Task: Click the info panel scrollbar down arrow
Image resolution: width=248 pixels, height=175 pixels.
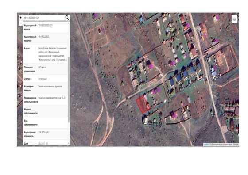Action: click(69, 143)
